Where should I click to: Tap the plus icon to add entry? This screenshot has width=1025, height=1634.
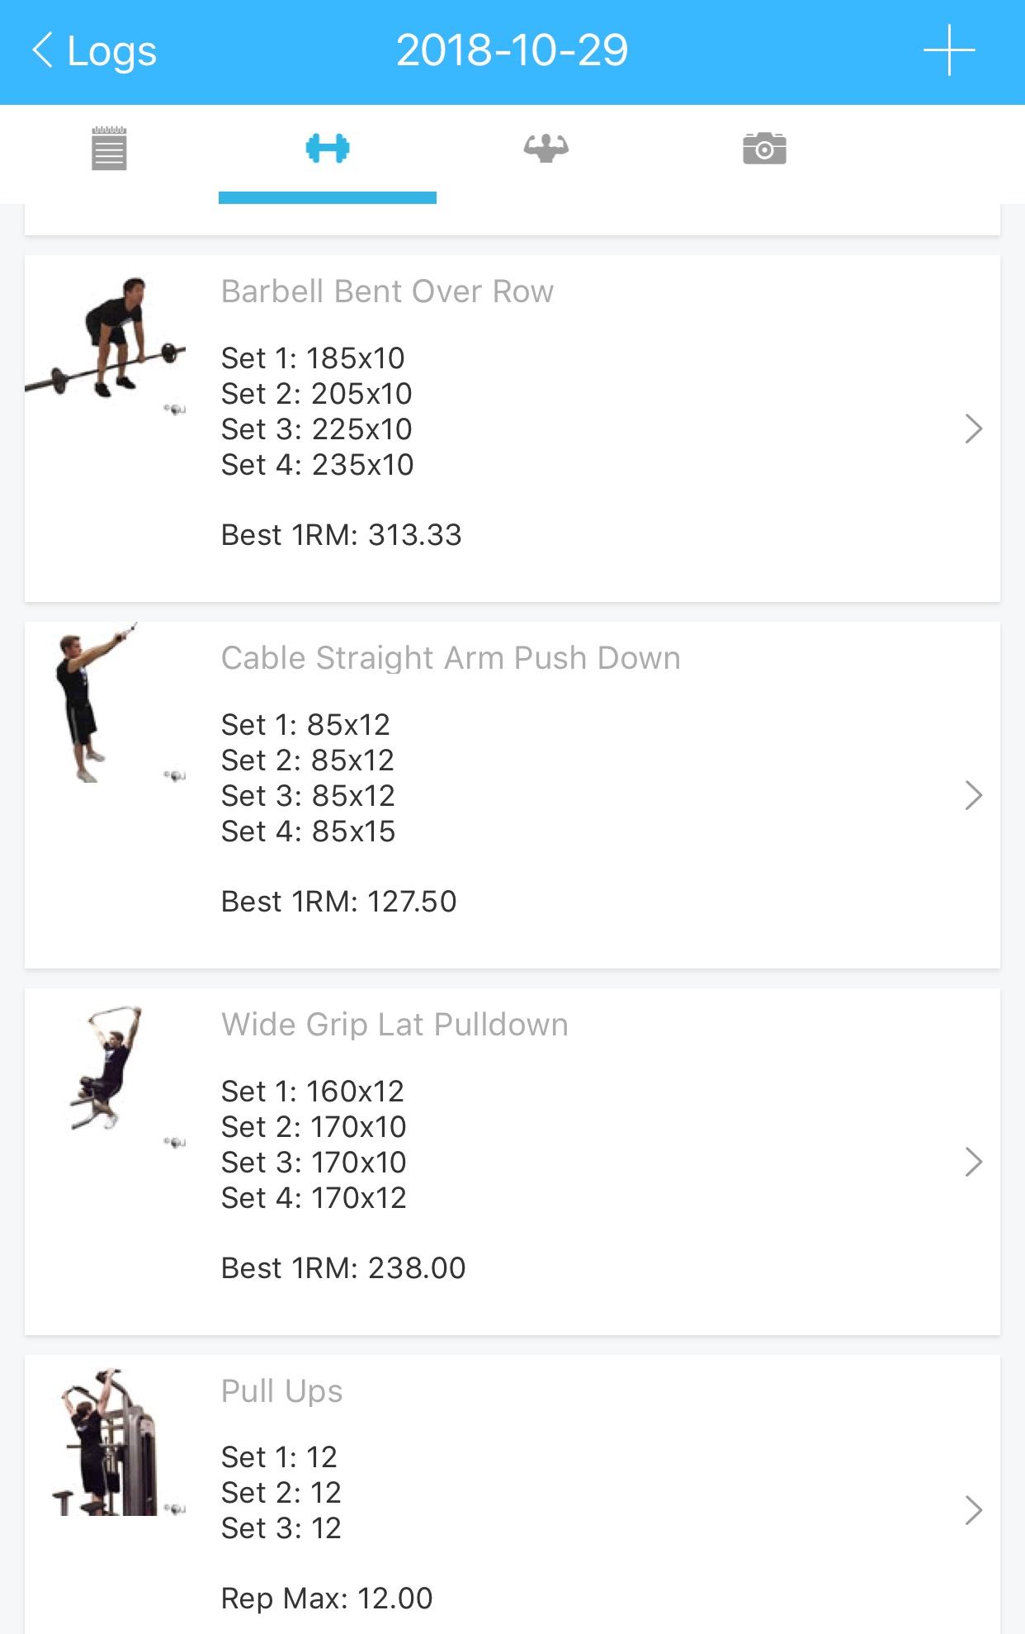click(x=949, y=50)
